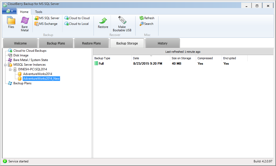Select AdventureWorks2014_New database
The width and height of the screenshot is (276, 166).
tap(41, 79)
